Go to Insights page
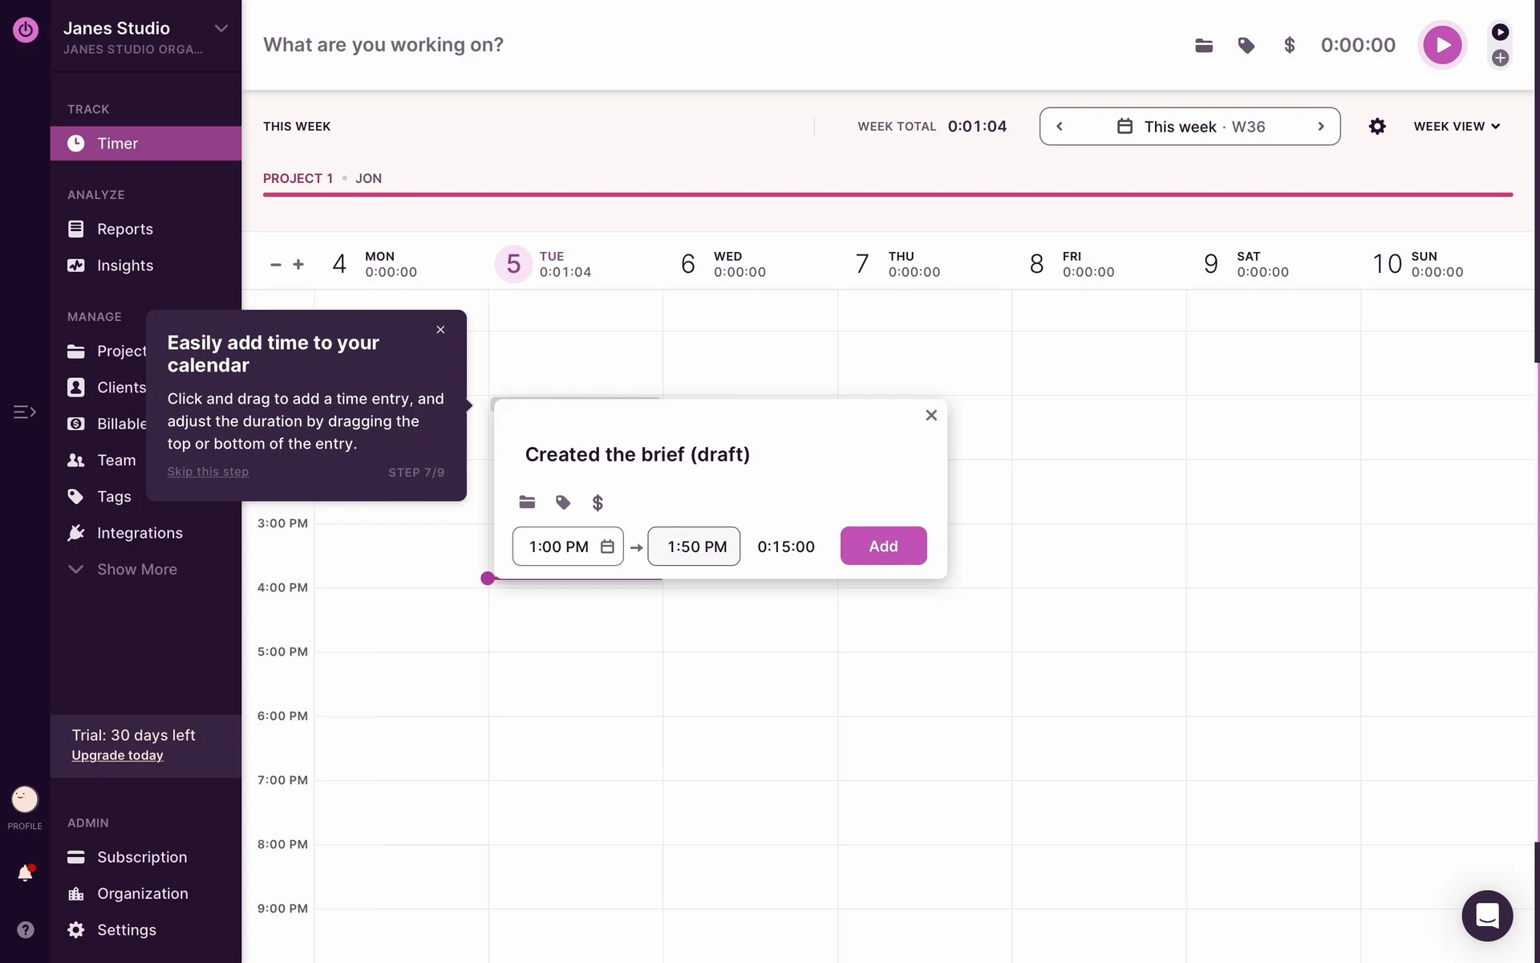 point(124,266)
